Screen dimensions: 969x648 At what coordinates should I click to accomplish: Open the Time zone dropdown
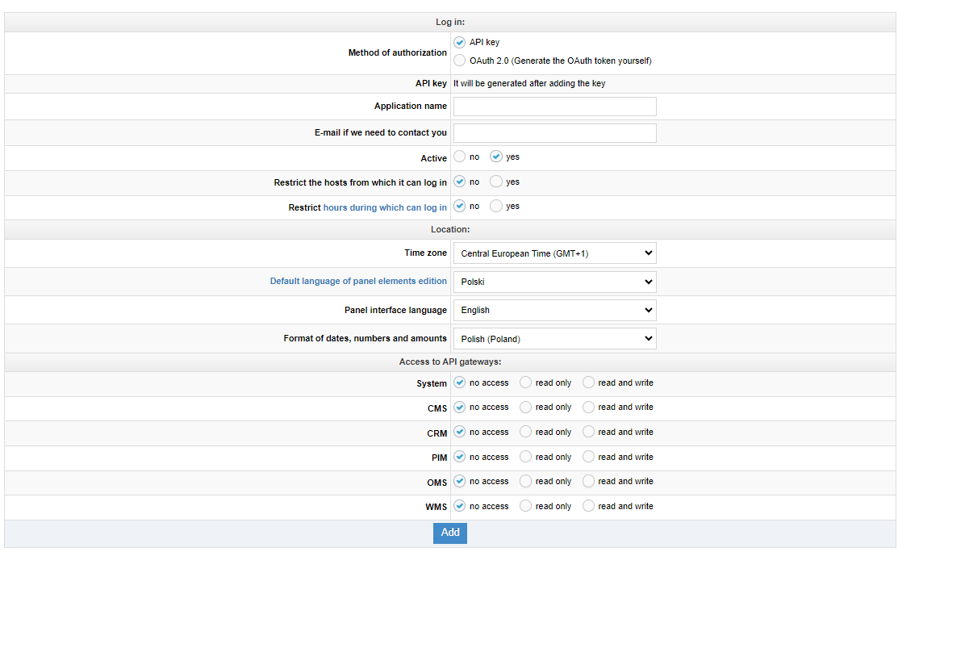click(x=555, y=253)
